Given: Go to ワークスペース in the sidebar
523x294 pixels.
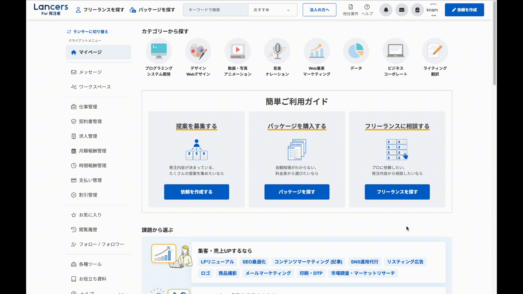Looking at the screenshot, I should click(95, 87).
